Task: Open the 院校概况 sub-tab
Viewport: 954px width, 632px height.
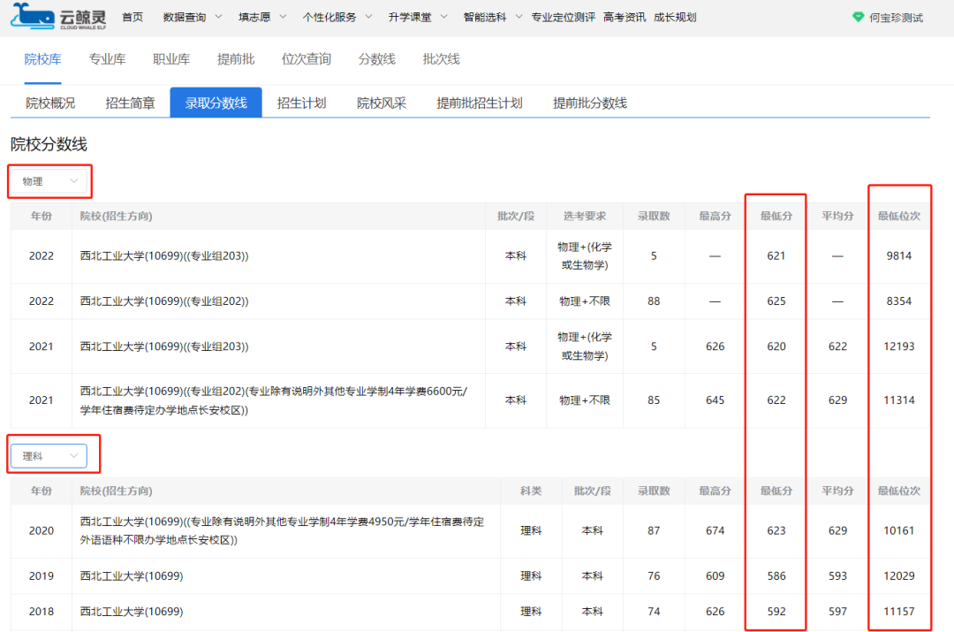Action: 50,103
